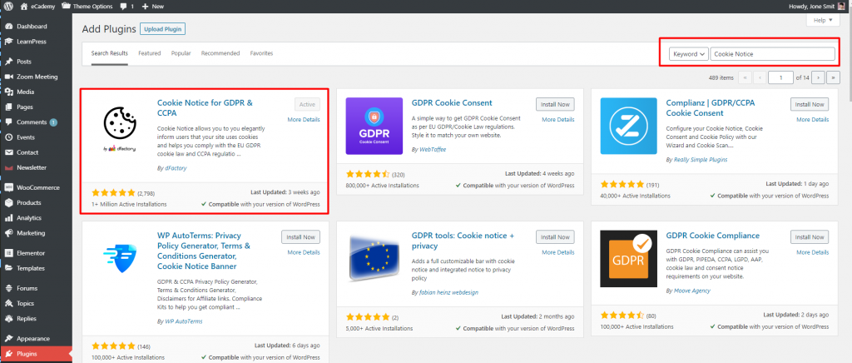The height and width of the screenshot is (363, 852).
Task: Click the current page number field
Action: [780, 77]
